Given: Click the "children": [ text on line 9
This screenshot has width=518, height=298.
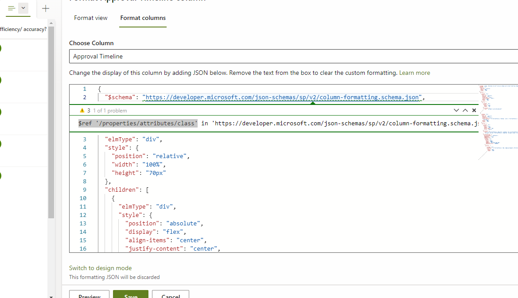Looking at the screenshot, I should click(127, 190).
